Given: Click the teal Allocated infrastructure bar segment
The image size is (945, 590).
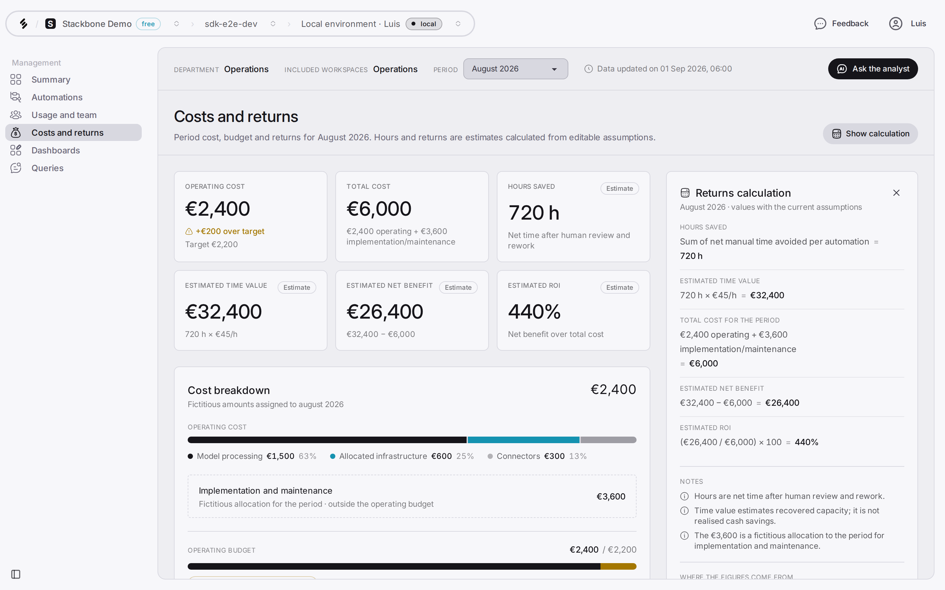Looking at the screenshot, I should [x=523, y=440].
